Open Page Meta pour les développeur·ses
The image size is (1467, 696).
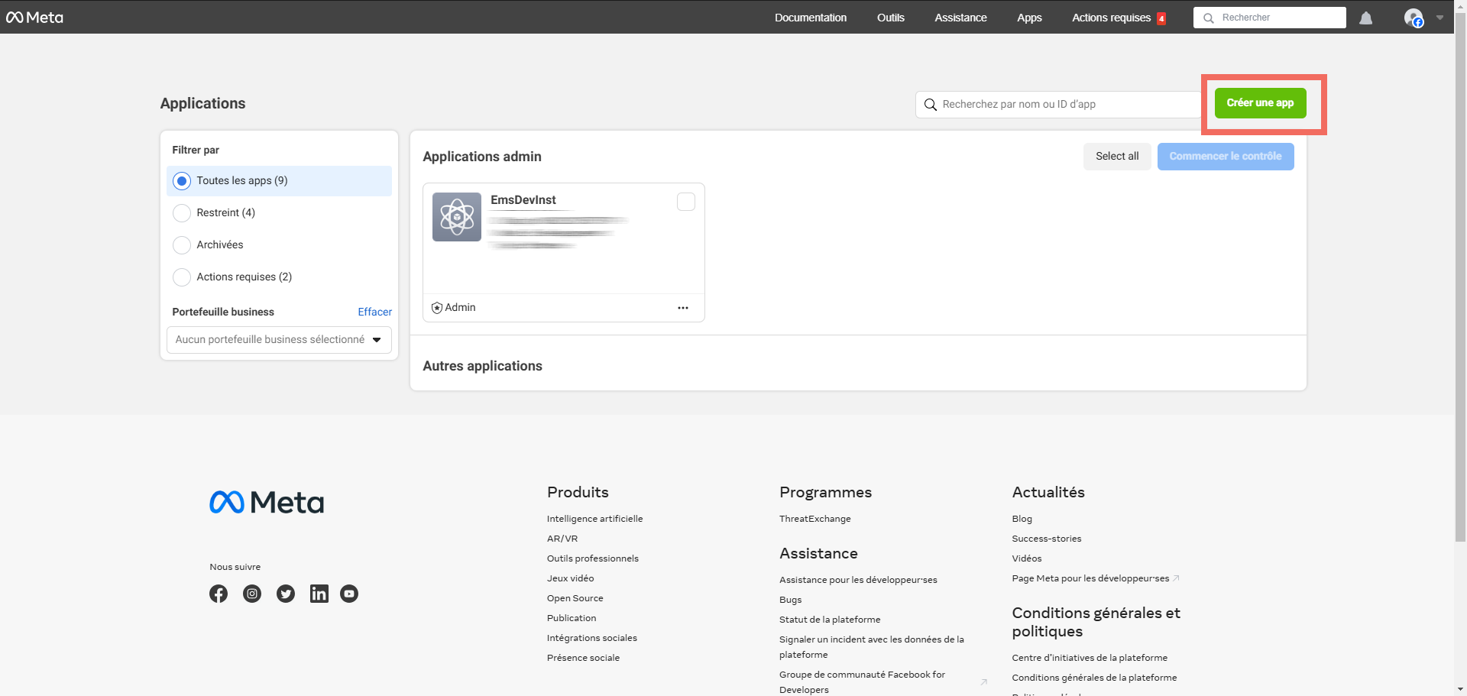tap(1090, 578)
